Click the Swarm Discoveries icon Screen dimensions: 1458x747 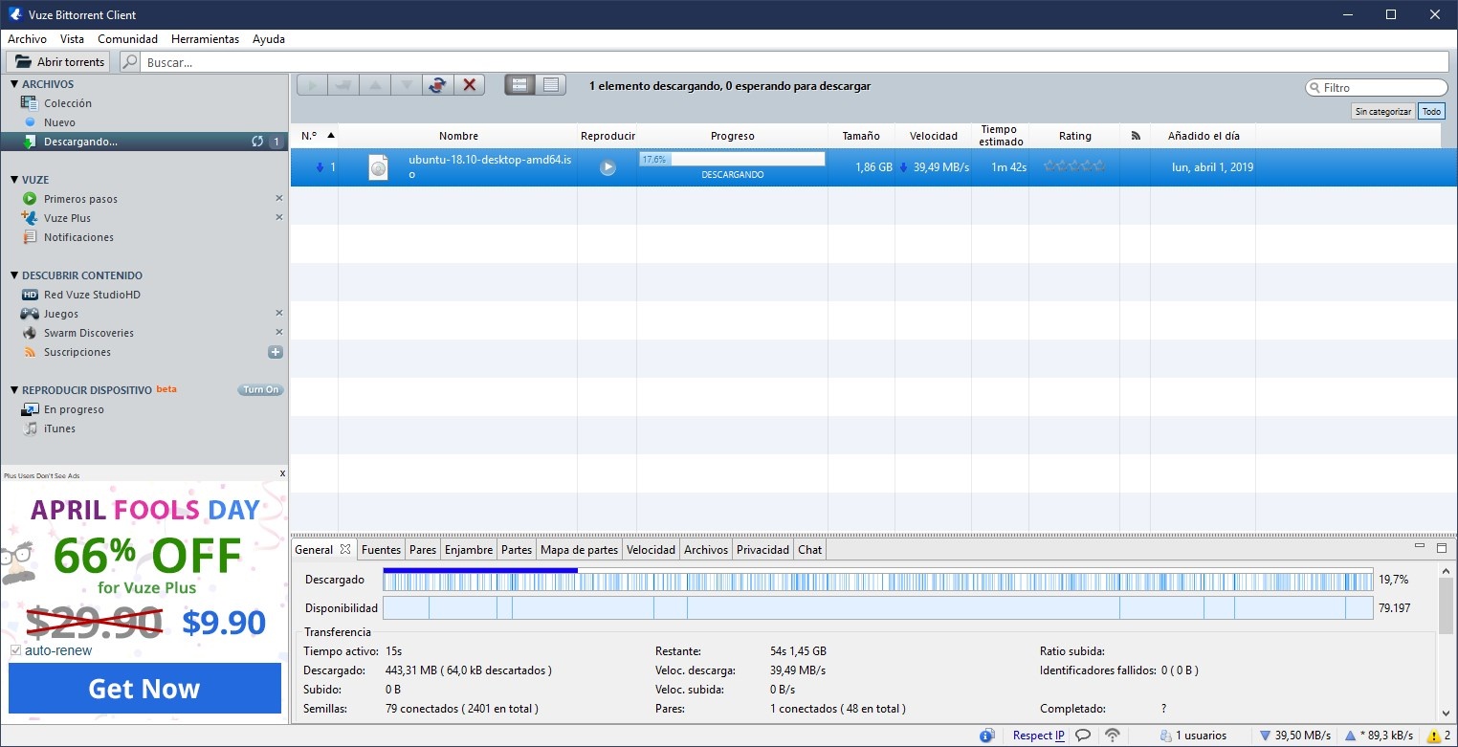pos(30,333)
